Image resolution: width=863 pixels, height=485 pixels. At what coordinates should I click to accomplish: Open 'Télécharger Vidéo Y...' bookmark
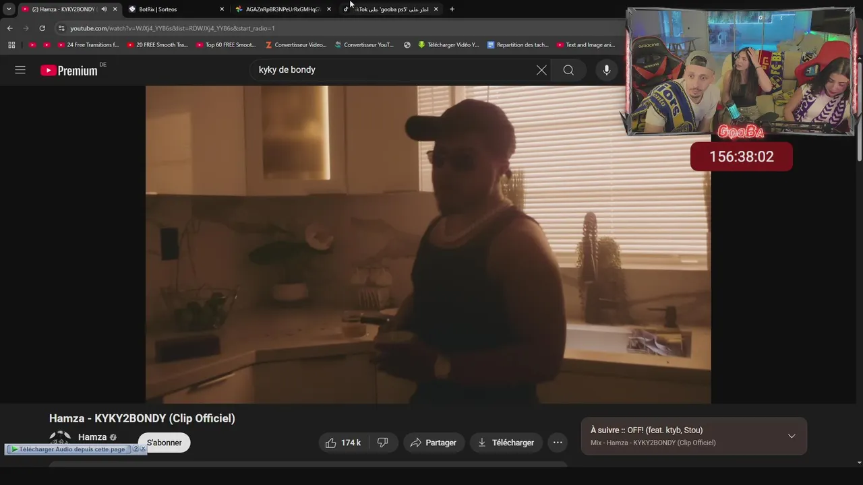[448, 45]
